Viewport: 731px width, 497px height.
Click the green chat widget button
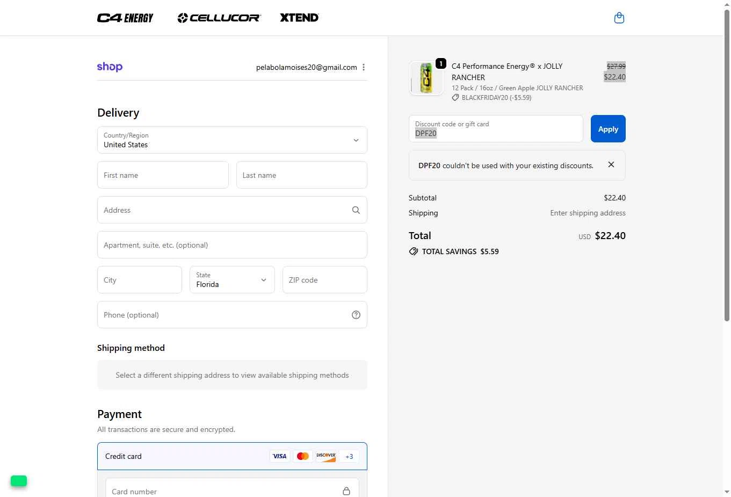[x=19, y=481]
